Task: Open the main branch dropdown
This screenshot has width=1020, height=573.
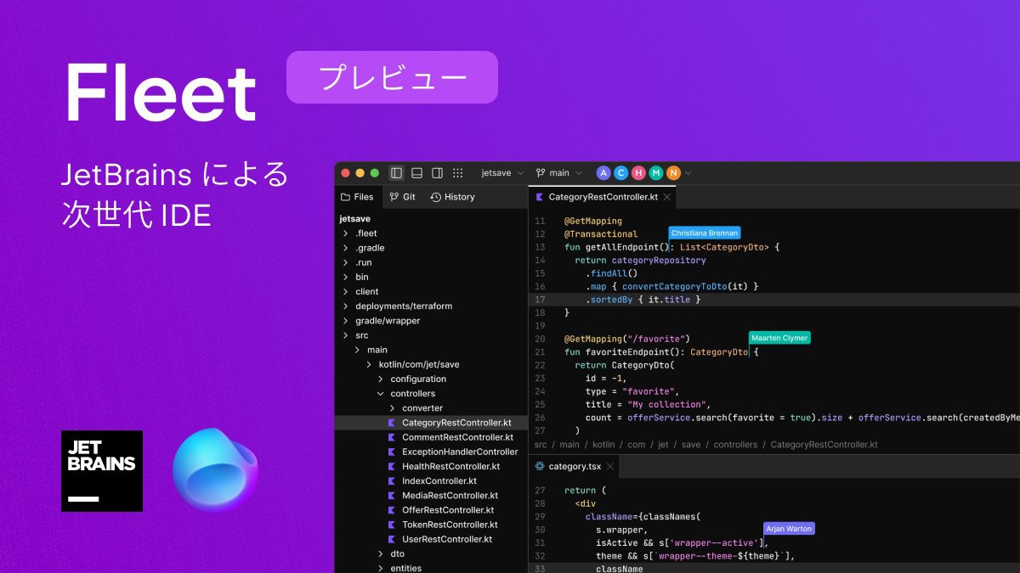Action: point(559,173)
